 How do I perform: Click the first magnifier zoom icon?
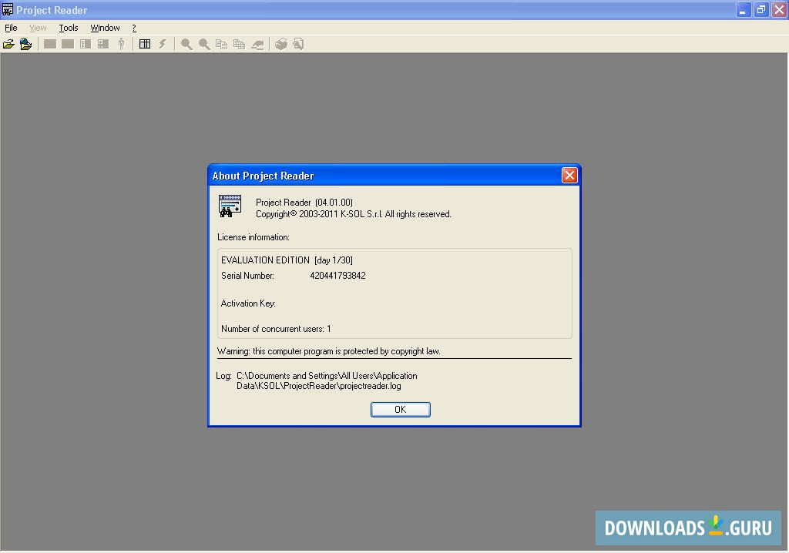pos(186,44)
